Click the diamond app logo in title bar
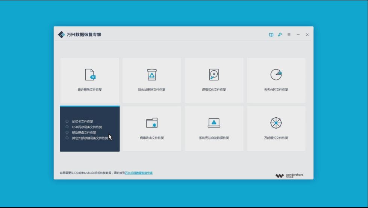 (61, 35)
